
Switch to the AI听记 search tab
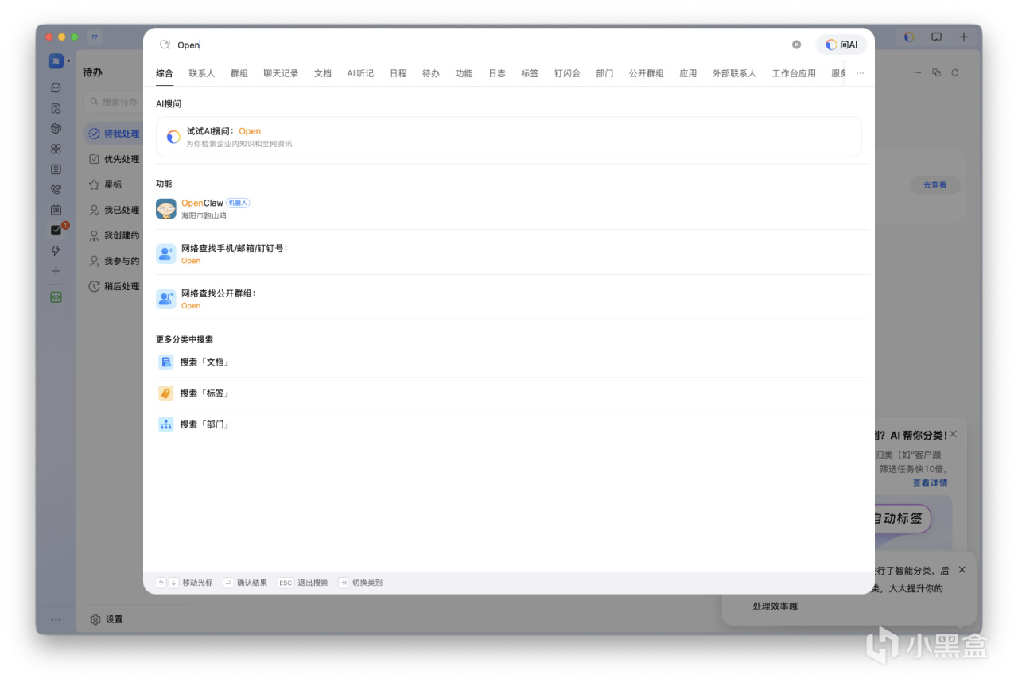click(x=360, y=73)
